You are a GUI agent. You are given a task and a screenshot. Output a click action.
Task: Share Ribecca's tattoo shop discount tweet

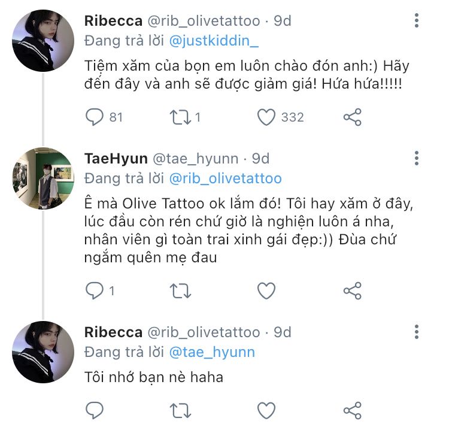pos(353,117)
